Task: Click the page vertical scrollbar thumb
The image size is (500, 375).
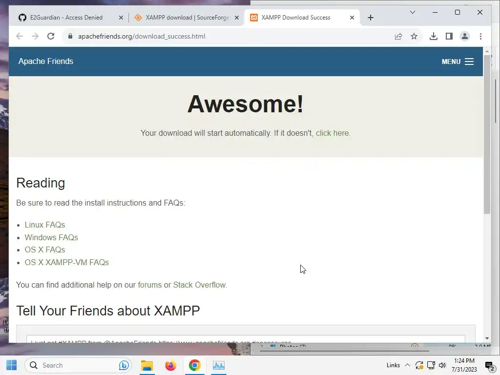Action: (487, 134)
